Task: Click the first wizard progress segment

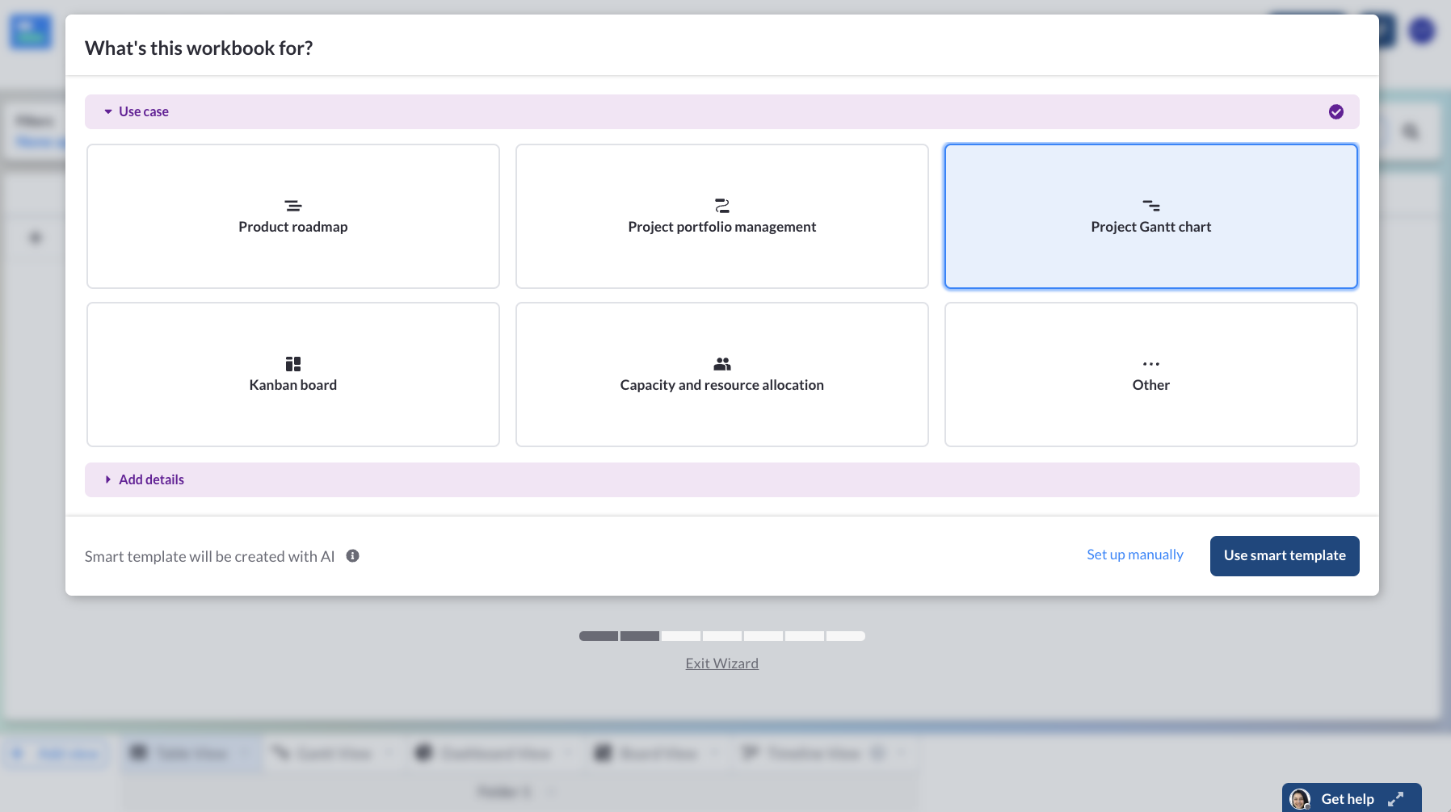Action: [x=599, y=636]
